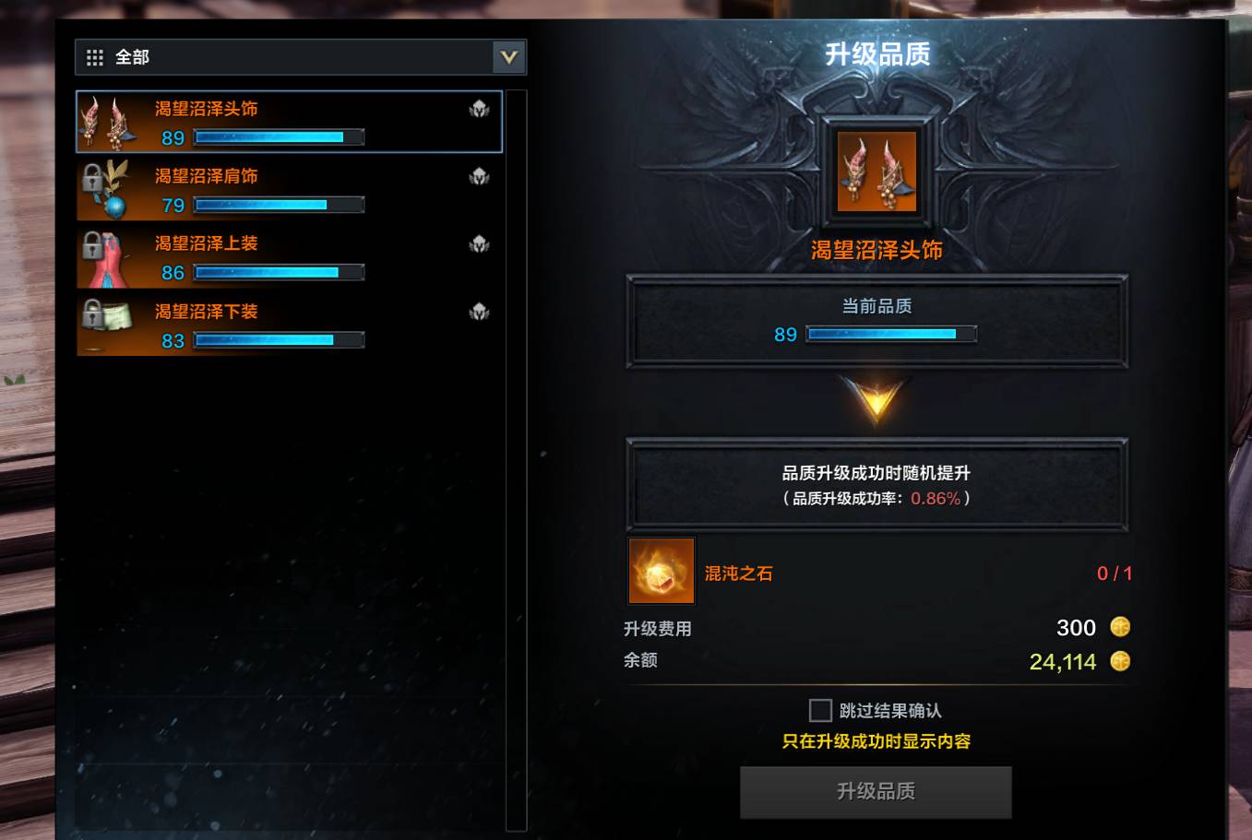Click the 升级品质 upgrade button
The width and height of the screenshot is (1252, 840).
coord(876,791)
